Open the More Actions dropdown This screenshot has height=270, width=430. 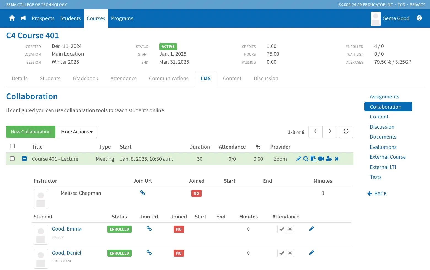point(77,132)
